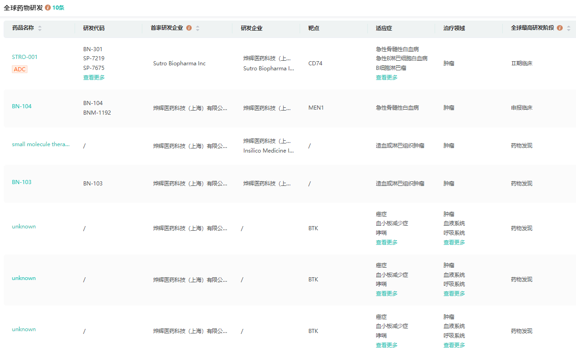The image size is (576, 354).
Task: Click BN-103 in the 研发代码 column
Action: click(93, 184)
